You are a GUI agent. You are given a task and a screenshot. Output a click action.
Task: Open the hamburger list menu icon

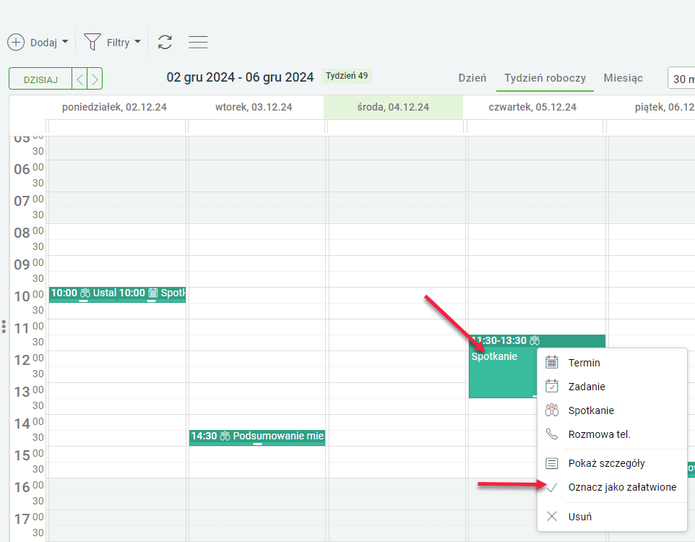198,42
